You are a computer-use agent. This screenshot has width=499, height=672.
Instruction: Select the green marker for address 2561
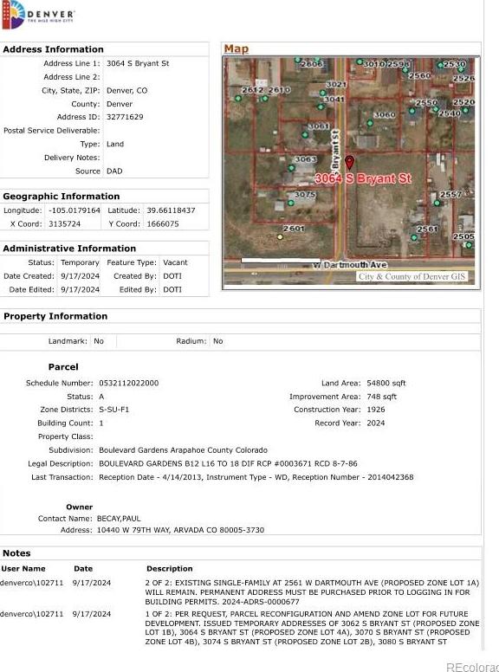point(414,237)
